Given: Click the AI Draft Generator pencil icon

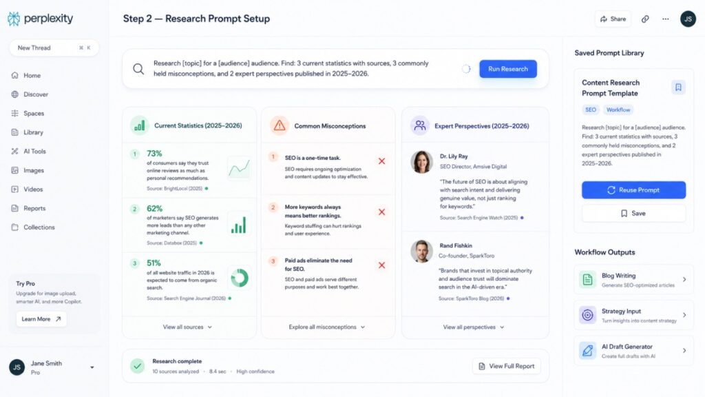Looking at the screenshot, I should click(588, 351).
